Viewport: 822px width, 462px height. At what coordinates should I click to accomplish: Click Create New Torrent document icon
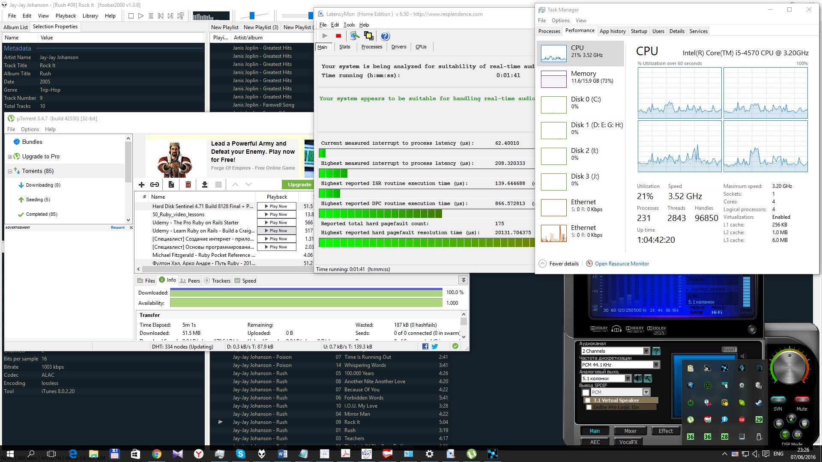171,185
